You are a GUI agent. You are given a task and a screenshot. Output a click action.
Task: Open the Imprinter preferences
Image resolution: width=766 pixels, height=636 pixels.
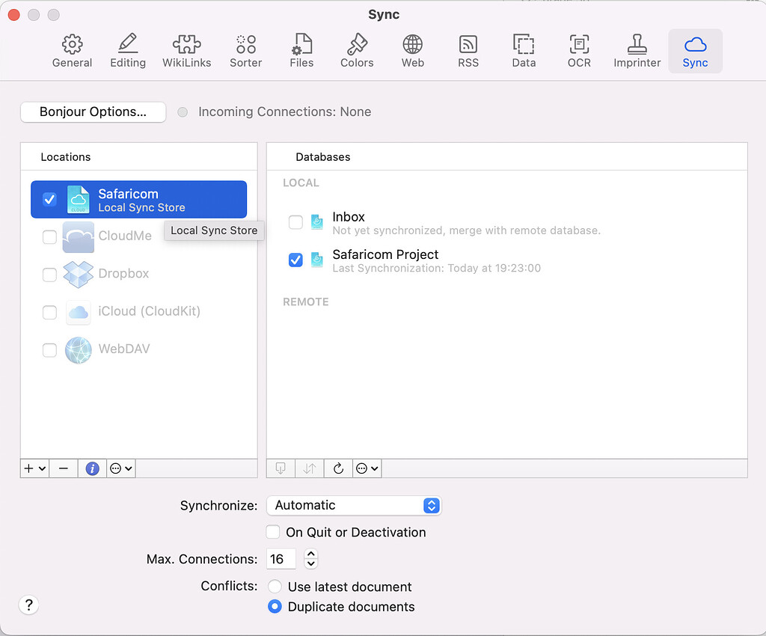[x=637, y=49]
